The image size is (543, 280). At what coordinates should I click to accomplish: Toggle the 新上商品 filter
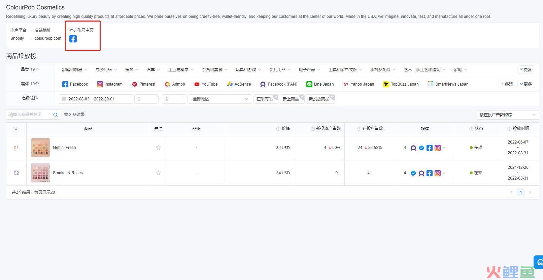tap(292, 99)
